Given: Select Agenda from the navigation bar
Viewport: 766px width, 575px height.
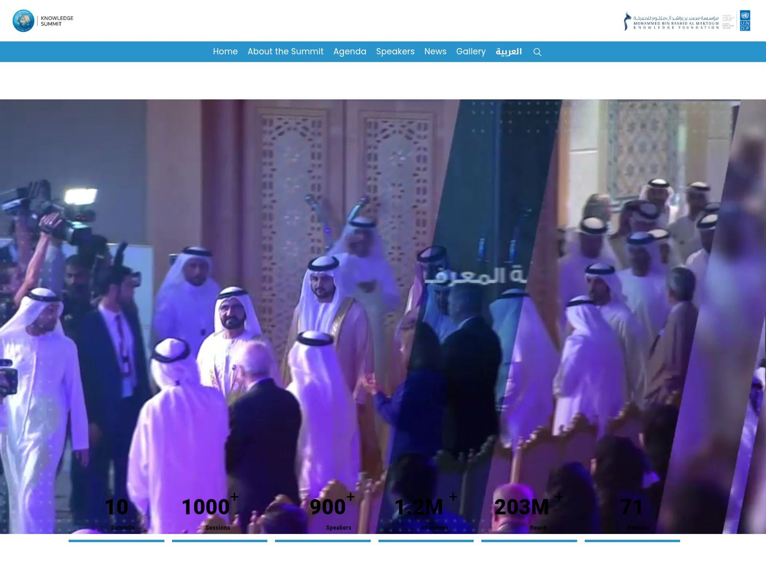Looking at the screenshot, I should (x=350, y=51).
